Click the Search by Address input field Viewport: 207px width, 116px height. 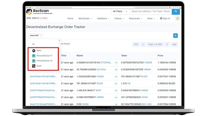[x=151, y=12]
